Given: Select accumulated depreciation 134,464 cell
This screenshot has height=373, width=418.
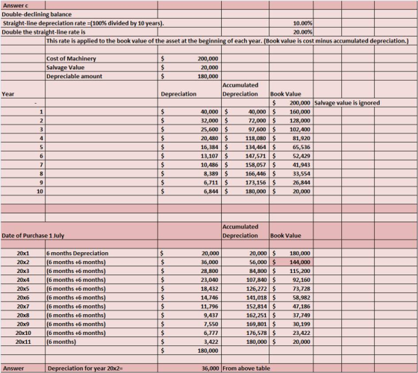Looking at the screenshot, I should (x=246, y=147).
